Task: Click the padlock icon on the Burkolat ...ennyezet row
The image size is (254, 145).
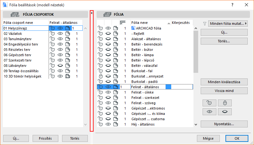Action: (101, 76)
